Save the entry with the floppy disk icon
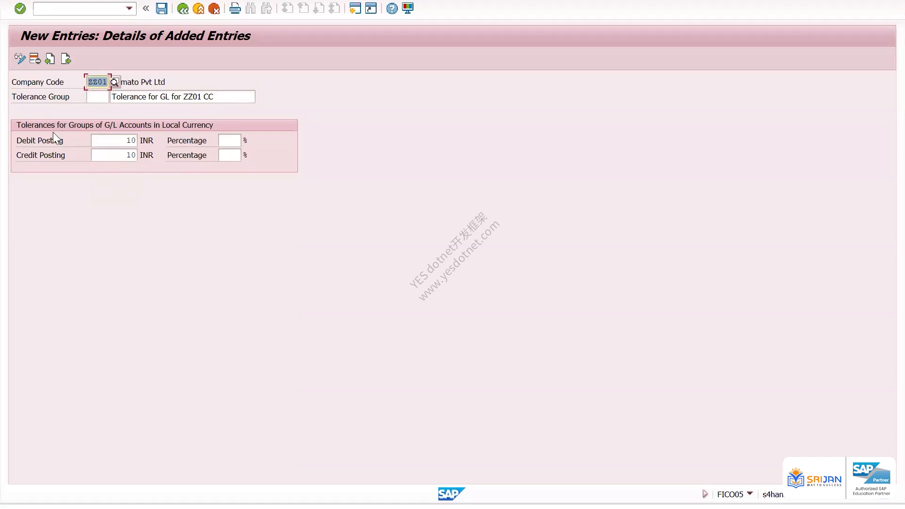The height and width of the screenshot is (509, 905). 162,8
